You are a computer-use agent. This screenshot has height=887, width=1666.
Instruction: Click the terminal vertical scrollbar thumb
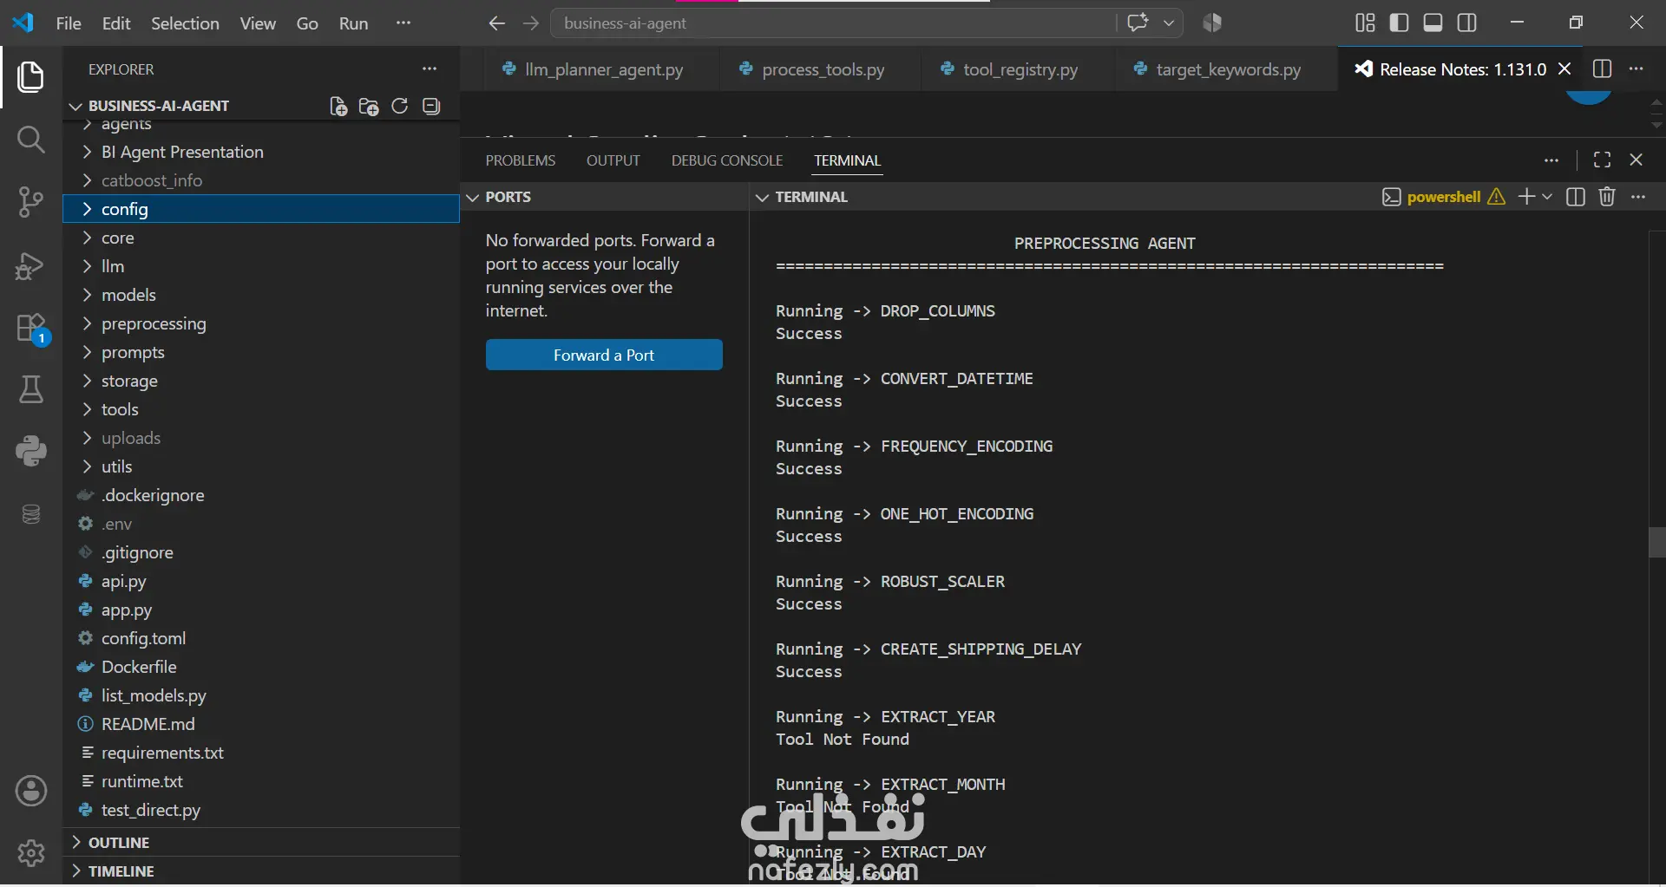[x=1656, y=542]
